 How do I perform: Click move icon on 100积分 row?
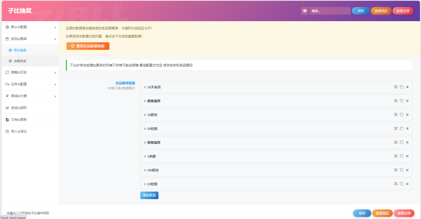(x=396, y=170)
